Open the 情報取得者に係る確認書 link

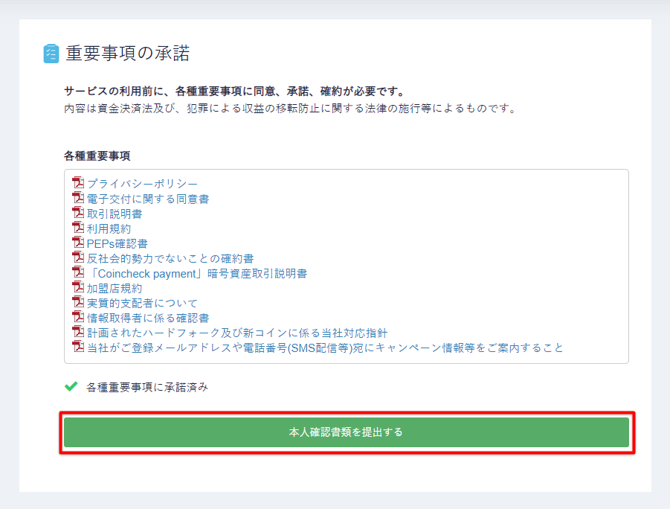point(148,318)
